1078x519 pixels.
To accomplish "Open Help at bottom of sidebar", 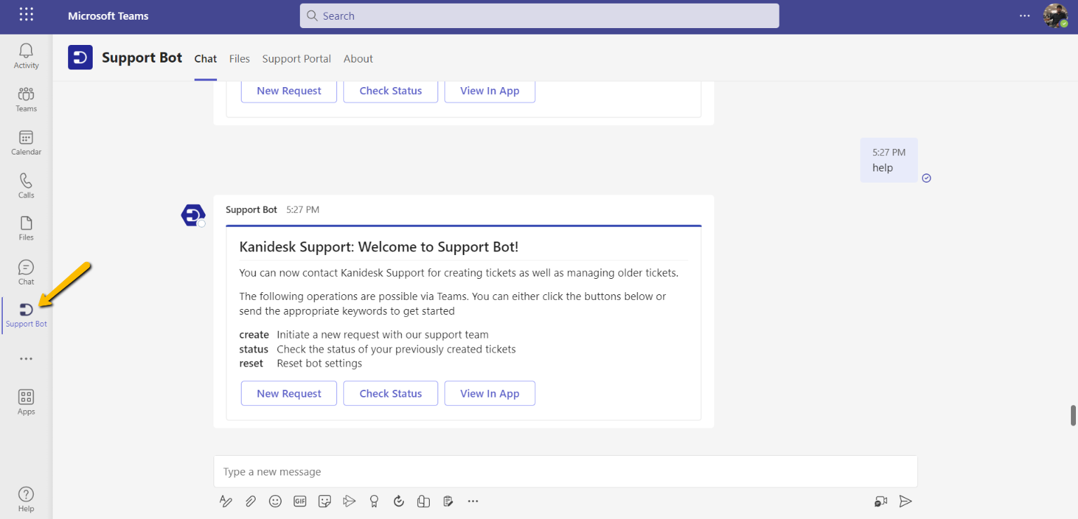I will click(26, 499).
